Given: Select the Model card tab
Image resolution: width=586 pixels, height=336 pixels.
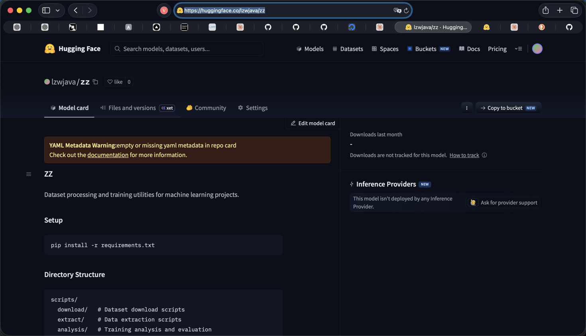Looking at the screenshot, I should coord(69,108).
